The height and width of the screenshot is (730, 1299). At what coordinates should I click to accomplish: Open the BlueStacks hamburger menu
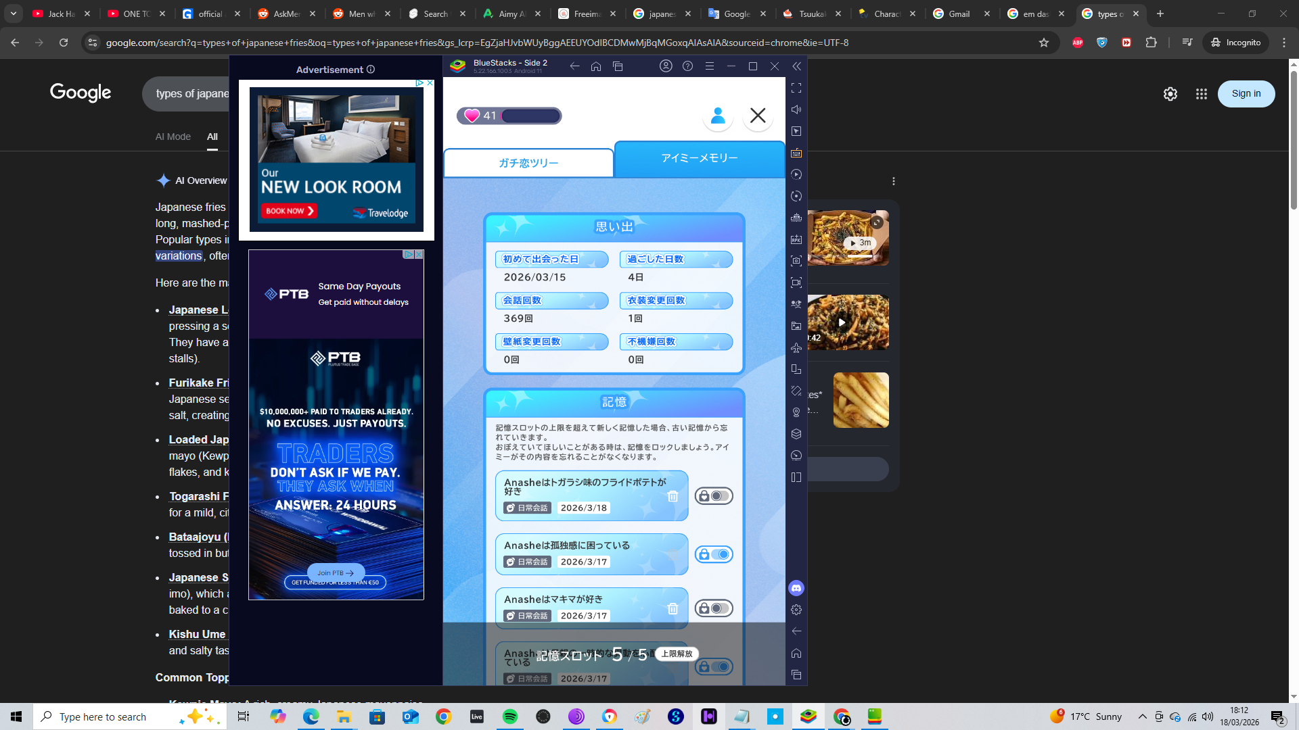709,66
